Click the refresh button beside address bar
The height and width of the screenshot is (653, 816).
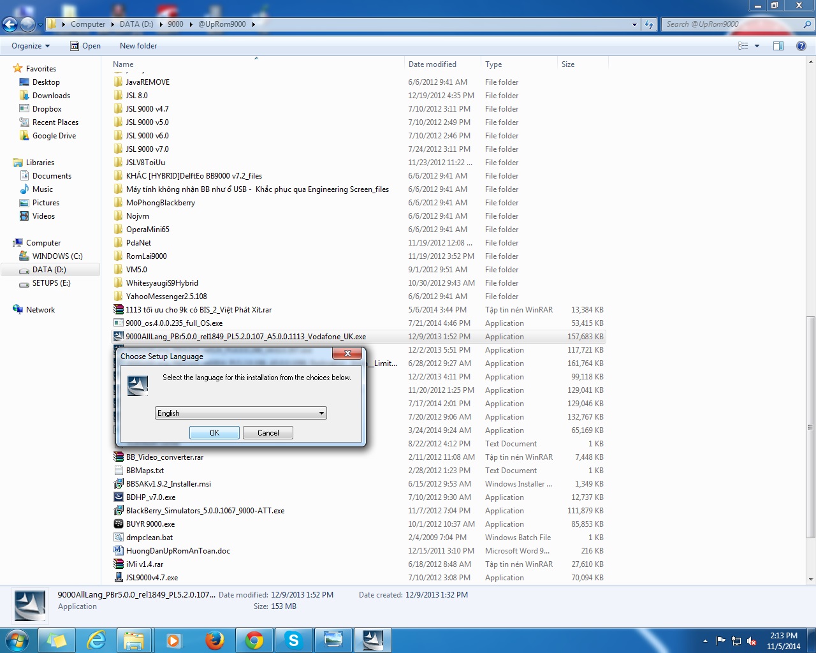pos(649,24)
